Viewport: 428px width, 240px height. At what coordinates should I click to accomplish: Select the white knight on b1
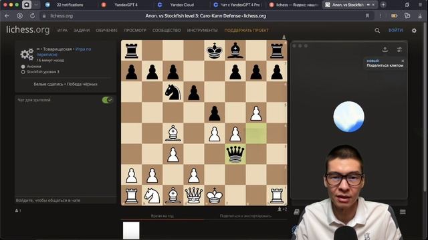click(152, 195)
